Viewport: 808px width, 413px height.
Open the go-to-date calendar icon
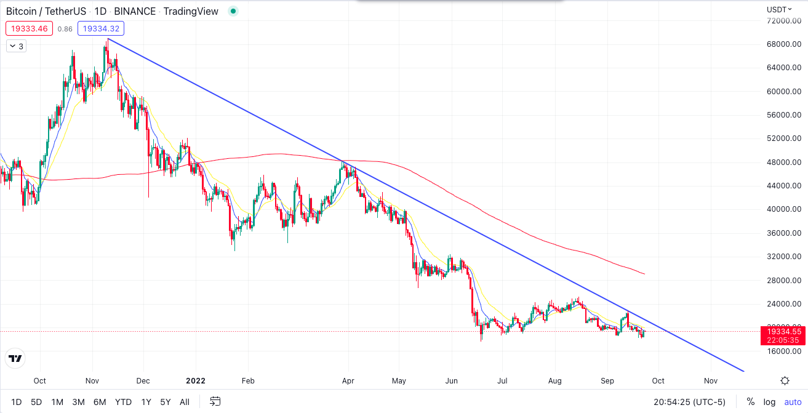(x=215, y=402)
